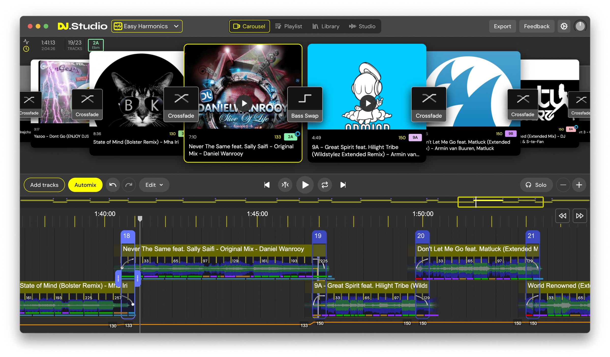Open the Bass Swap transition editor
Image resolution: width=610 pixels, height=357 pixels.
click(305, 104)
